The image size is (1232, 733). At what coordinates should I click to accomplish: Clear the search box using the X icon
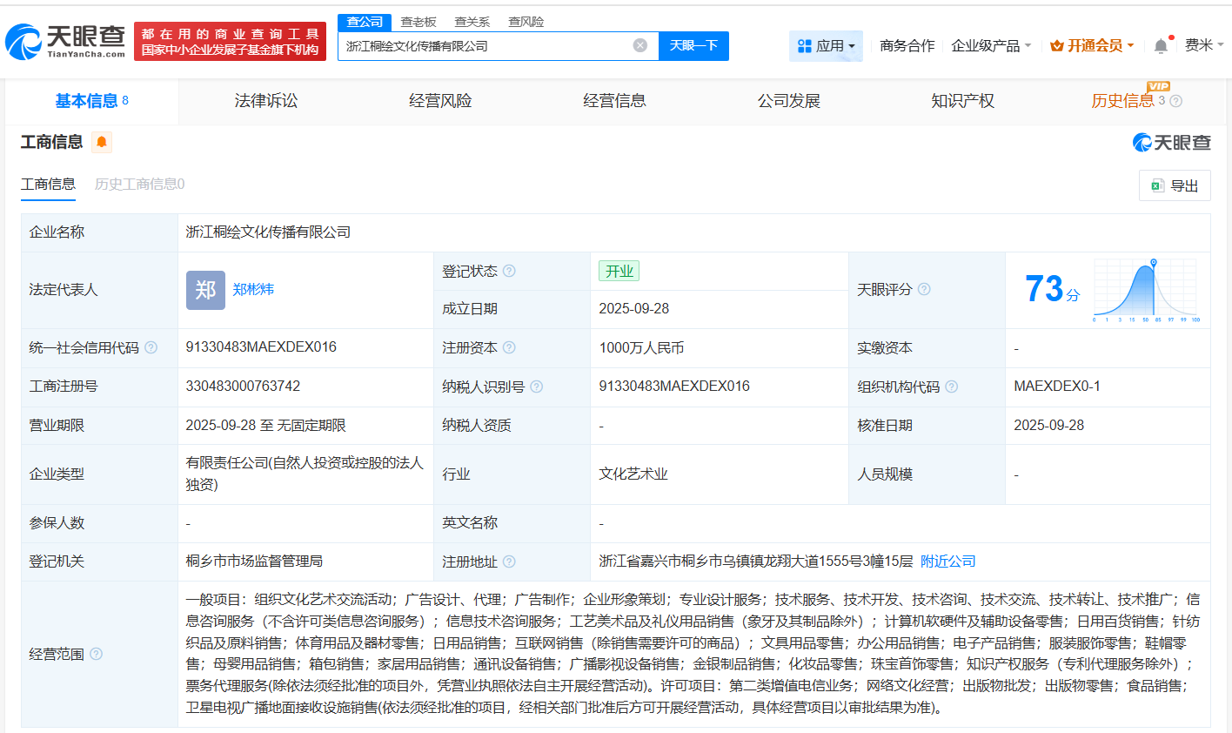[x=641, y=45]
